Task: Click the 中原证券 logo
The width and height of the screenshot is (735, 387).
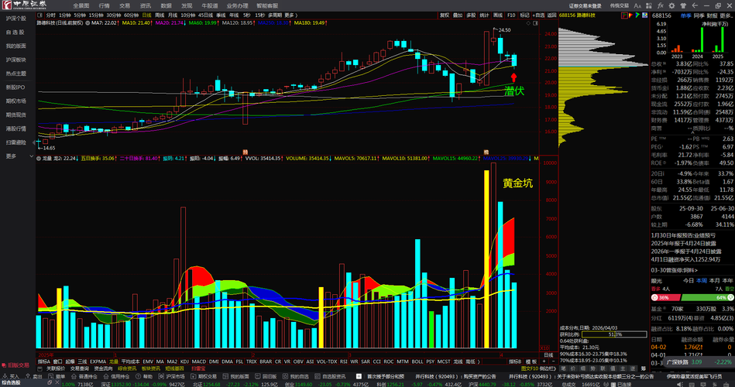Action: point(24,5)
